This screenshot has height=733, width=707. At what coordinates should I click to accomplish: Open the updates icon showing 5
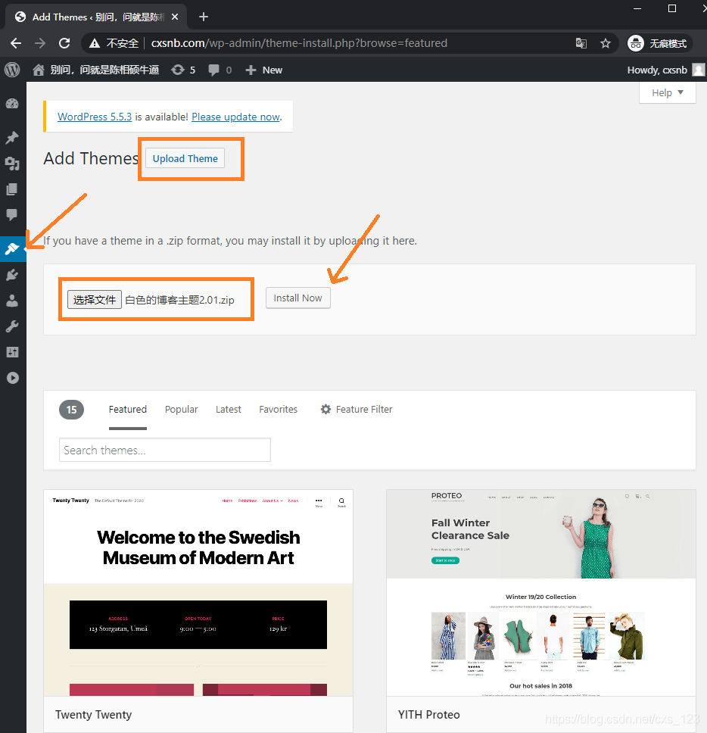182,70
